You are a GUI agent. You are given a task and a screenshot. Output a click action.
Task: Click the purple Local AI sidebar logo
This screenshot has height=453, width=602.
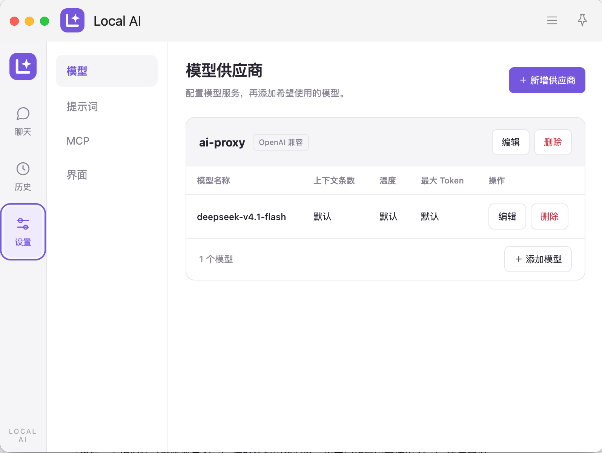click(x=23, y=66)
